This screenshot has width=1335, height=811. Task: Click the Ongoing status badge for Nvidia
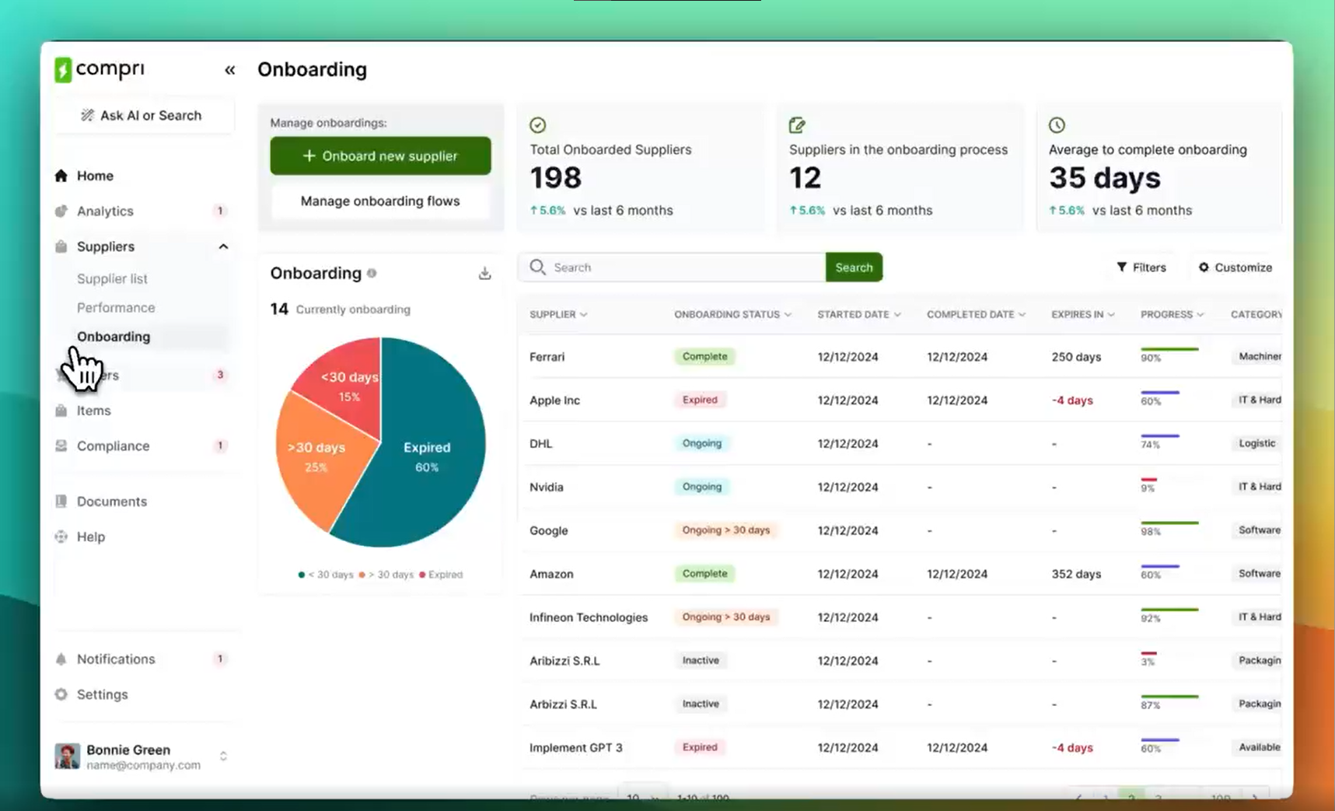click(701, 487)
